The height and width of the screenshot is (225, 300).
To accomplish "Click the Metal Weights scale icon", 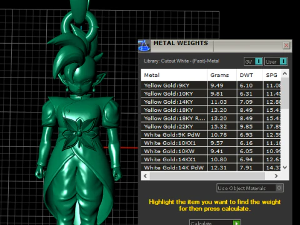I will [144, 46].
